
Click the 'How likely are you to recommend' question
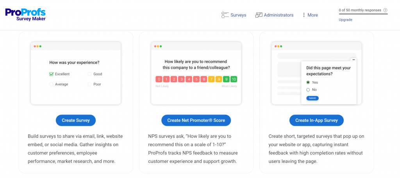coord(196,65)
